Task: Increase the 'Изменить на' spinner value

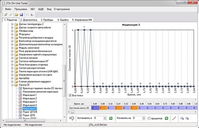Action: pos(144,117)
